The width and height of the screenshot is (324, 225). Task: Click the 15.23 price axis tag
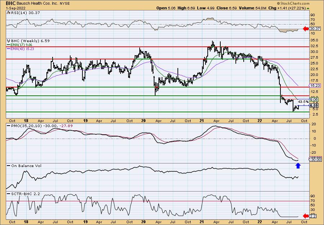click(x=315, y=85)
